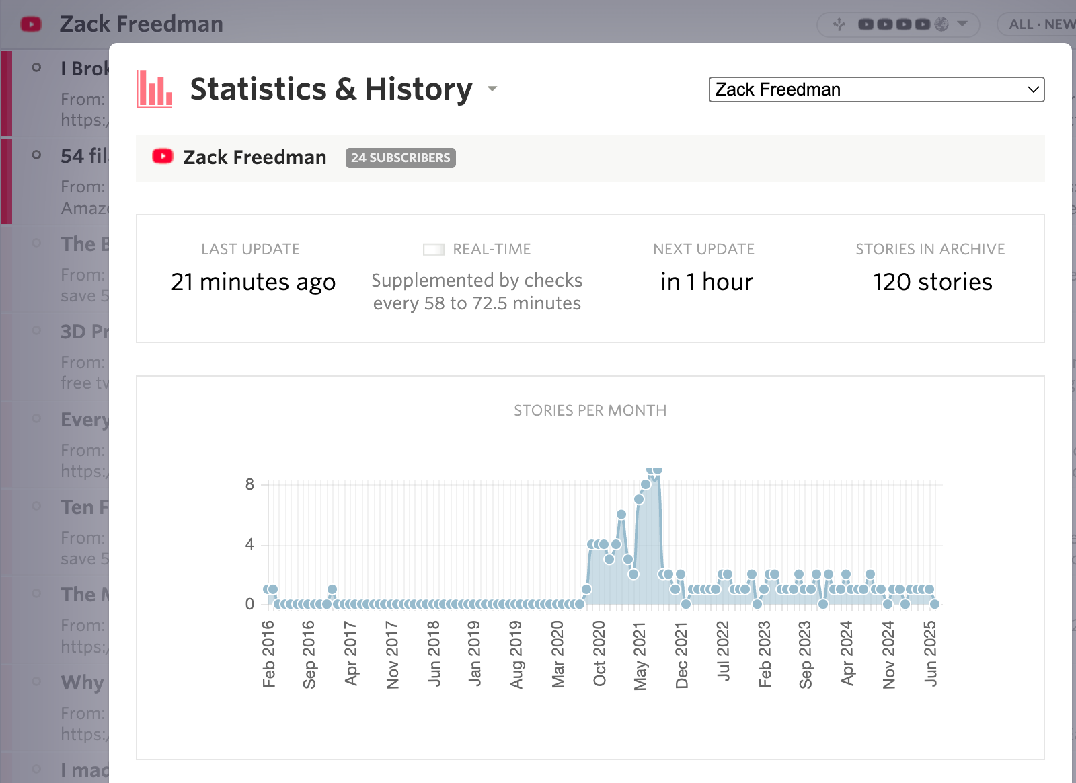The height and width of the screenshot is (783, 1076).
Task: Click the Zack Freedman page heading in the background
Action: 141,24
